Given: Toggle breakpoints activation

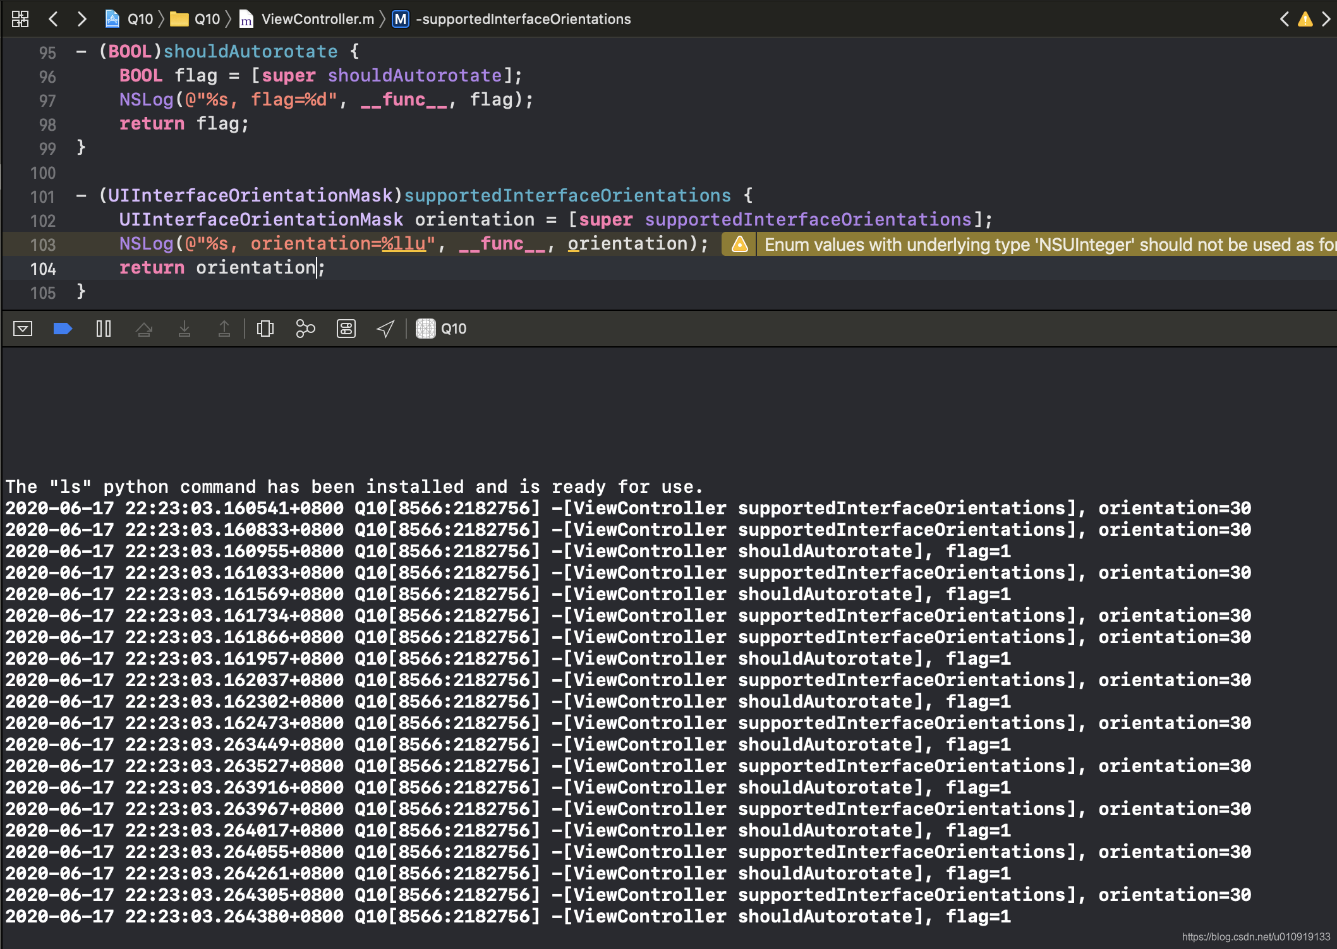Looking at the screenshot, I should 63,329.
